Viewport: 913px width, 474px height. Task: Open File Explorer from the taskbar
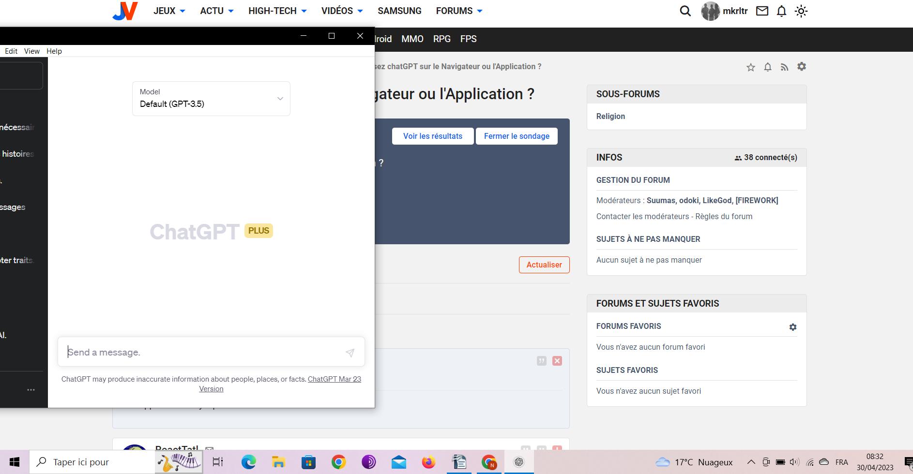tap(278, 462)
